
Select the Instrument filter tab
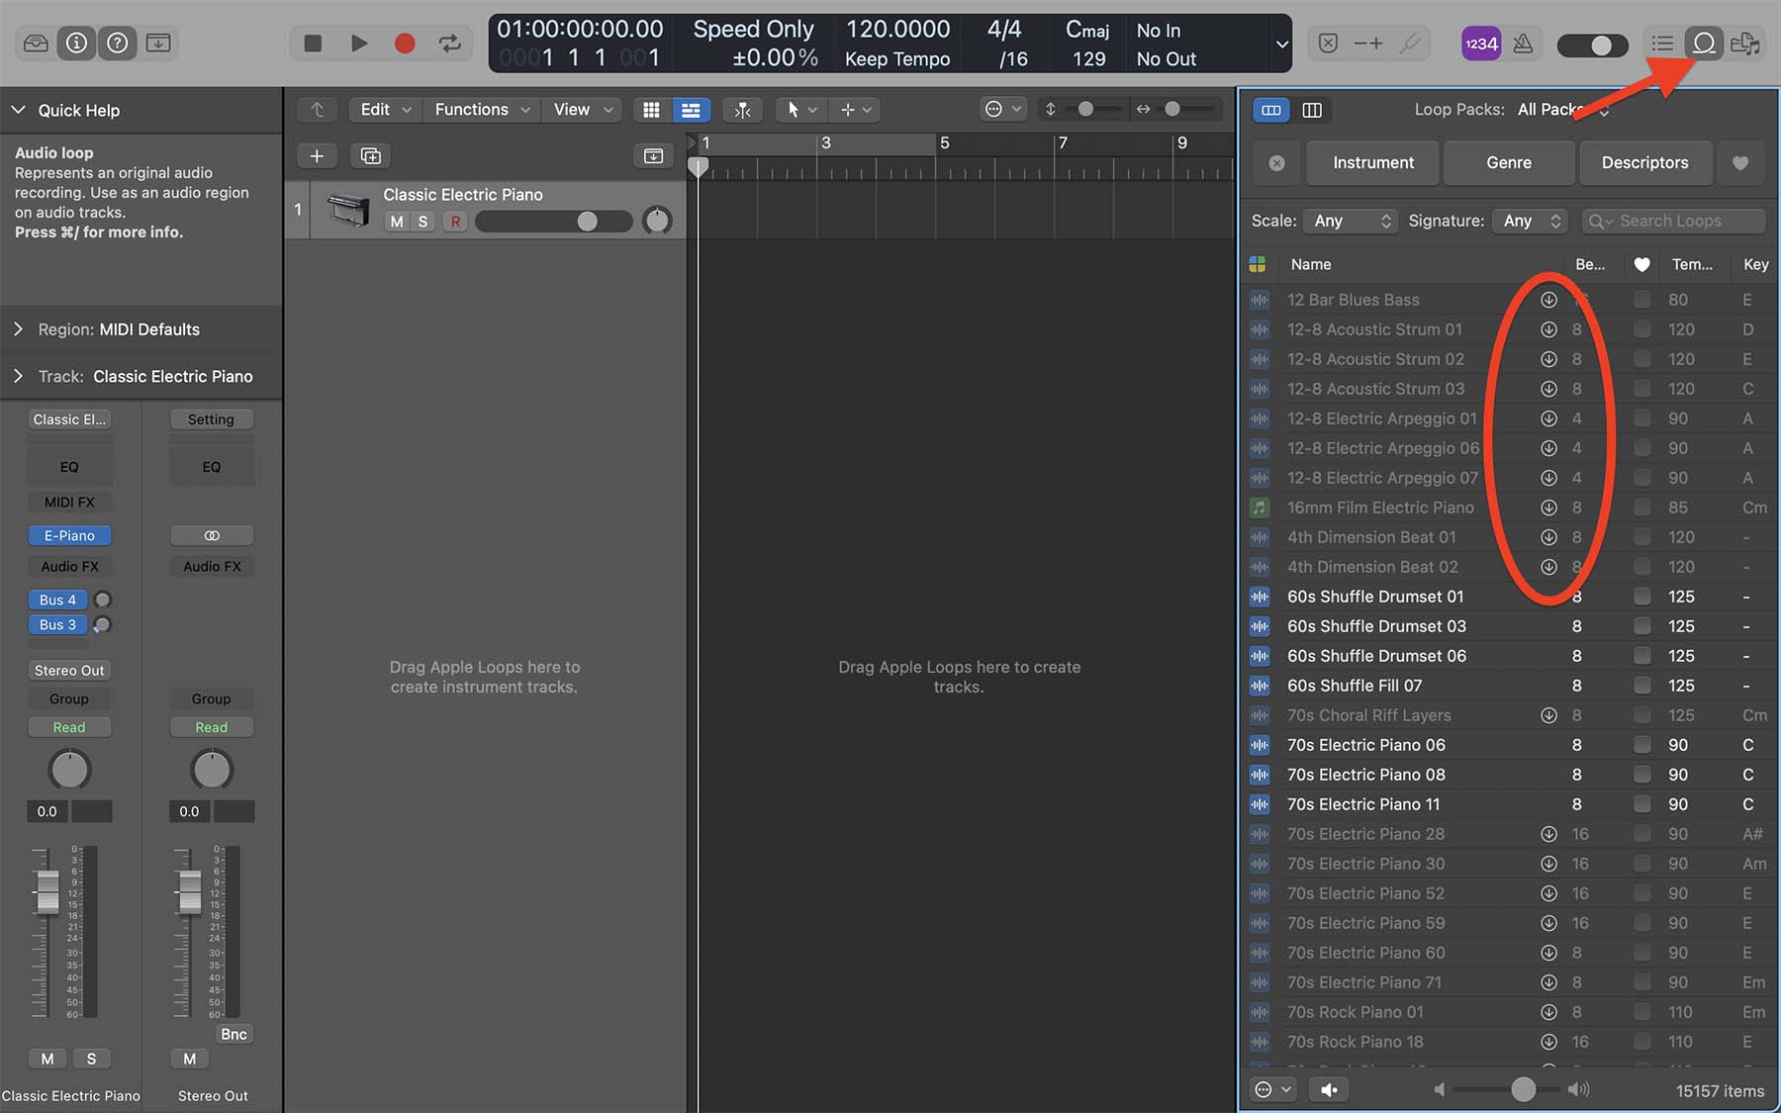[x=1373, y=163]
